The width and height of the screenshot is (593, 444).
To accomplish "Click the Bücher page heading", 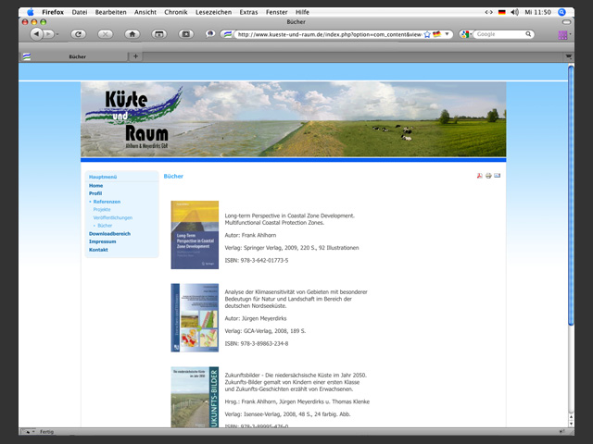I will pos(173,176).
